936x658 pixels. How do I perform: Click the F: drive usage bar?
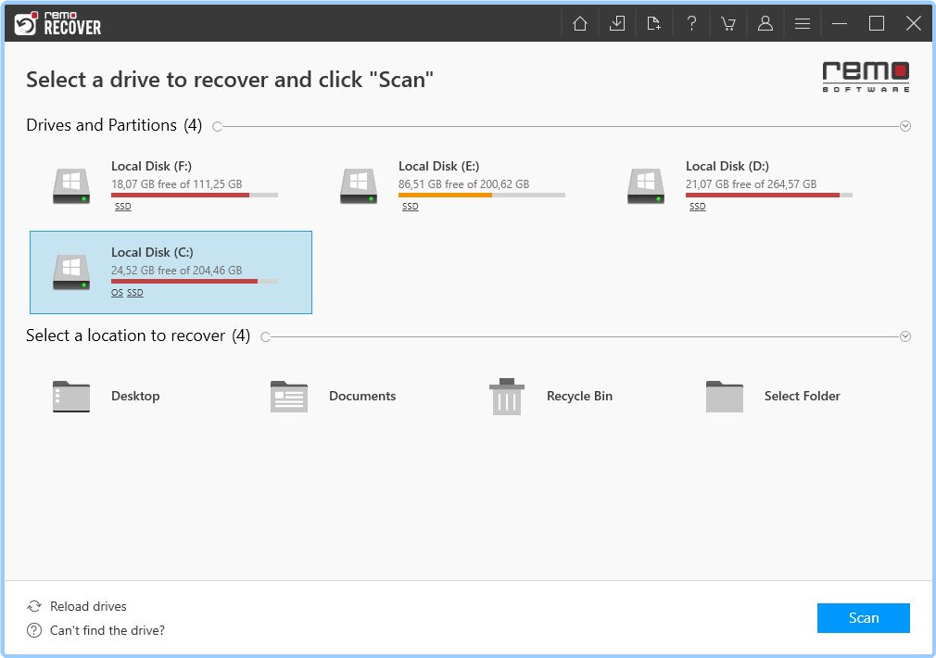[x=195, y=196]
